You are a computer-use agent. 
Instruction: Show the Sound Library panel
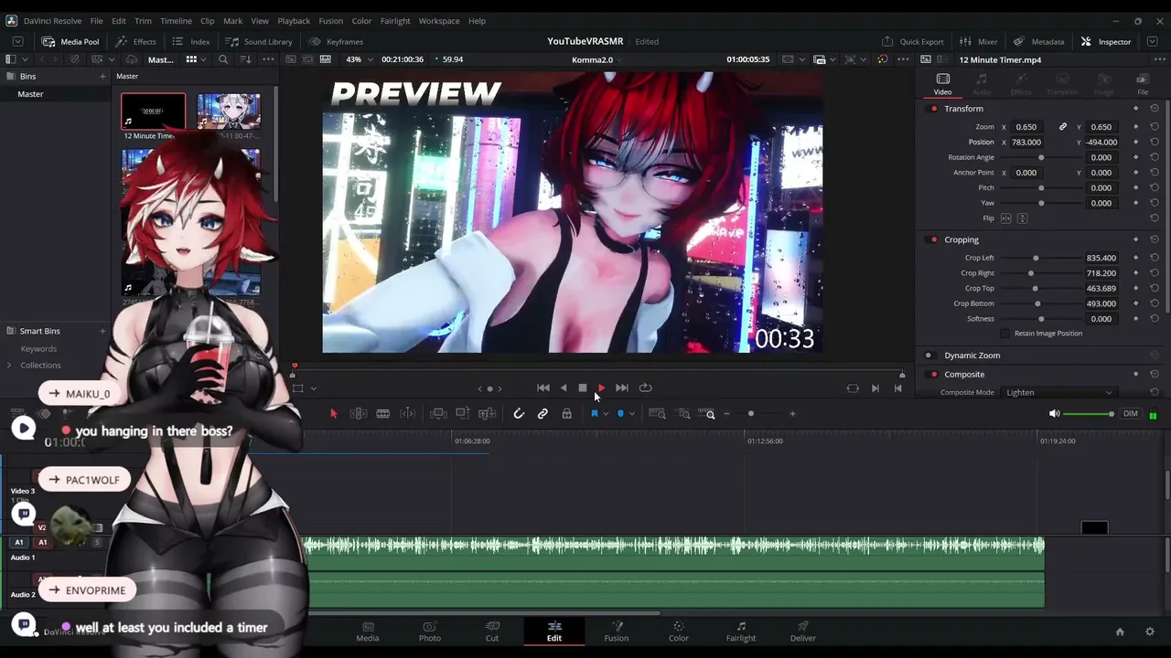[259, 41]
